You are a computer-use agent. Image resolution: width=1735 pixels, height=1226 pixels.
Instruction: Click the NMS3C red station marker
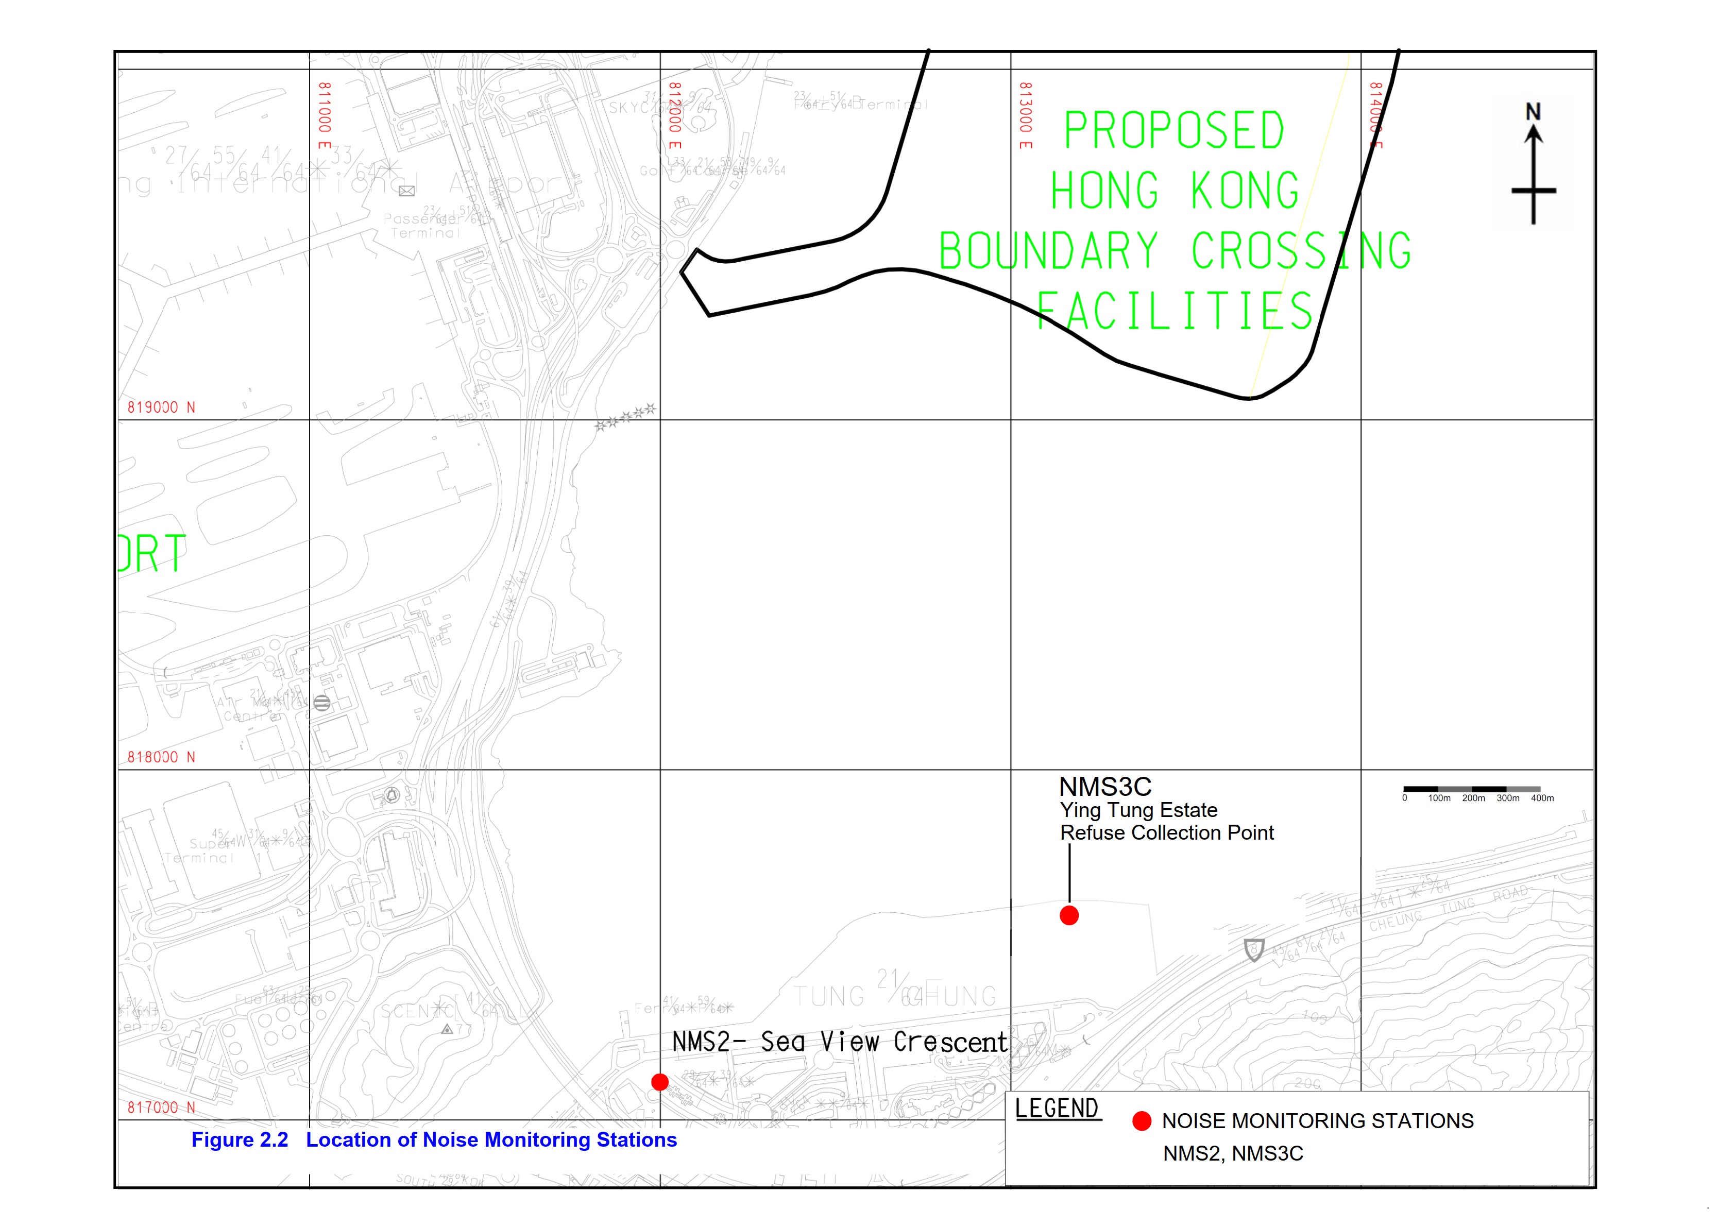[1068, 915]
